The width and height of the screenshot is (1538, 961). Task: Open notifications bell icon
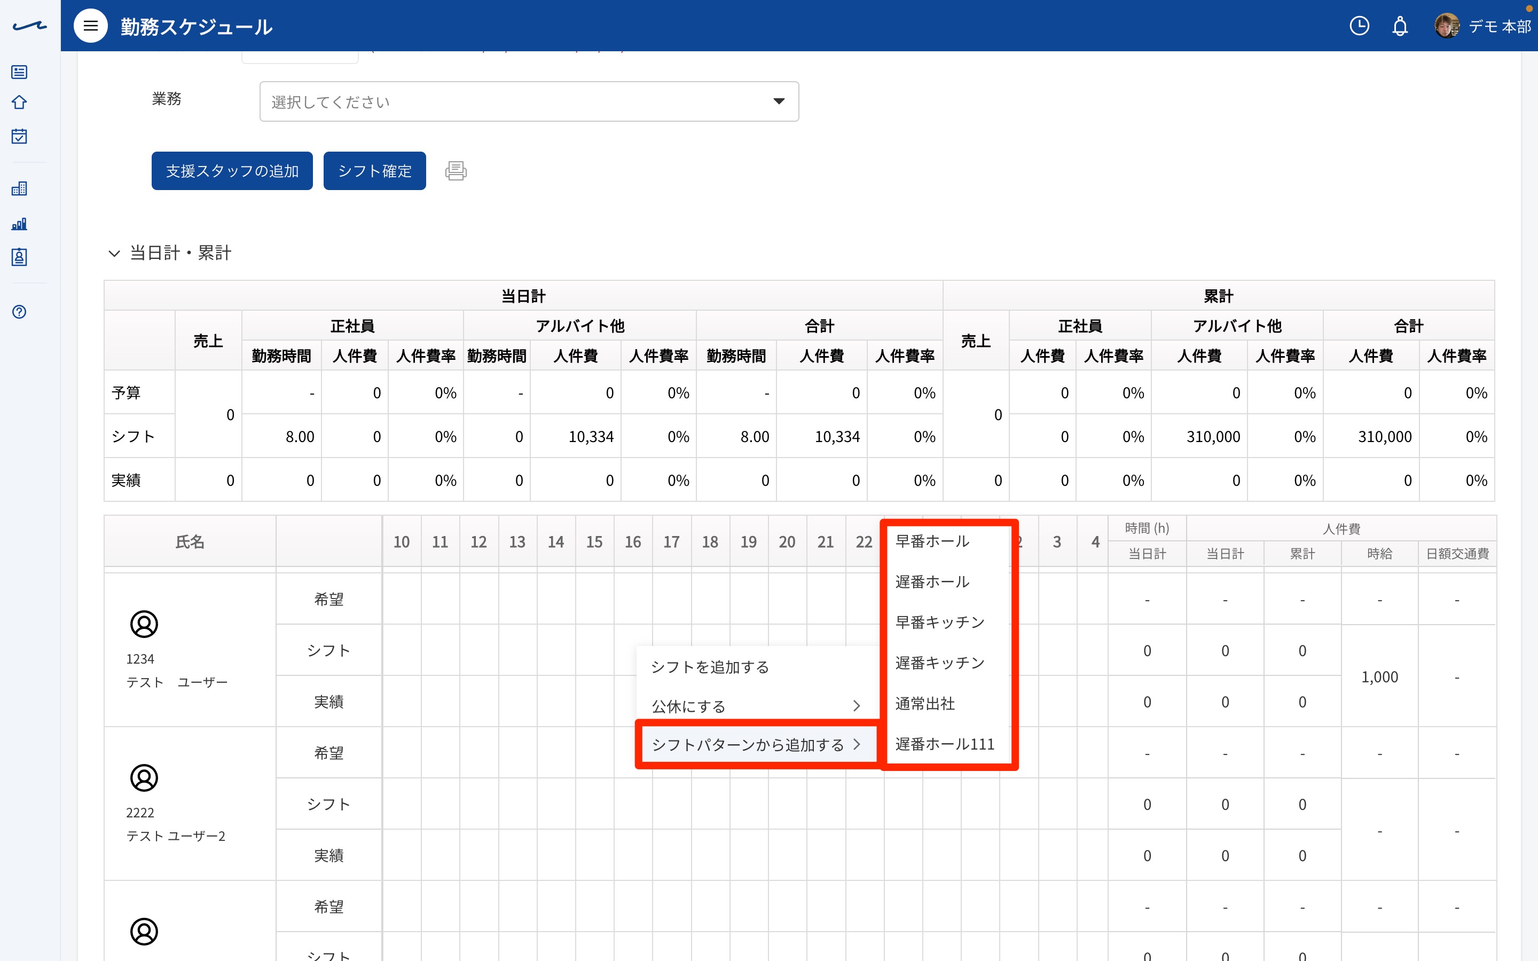point(1400,26)
